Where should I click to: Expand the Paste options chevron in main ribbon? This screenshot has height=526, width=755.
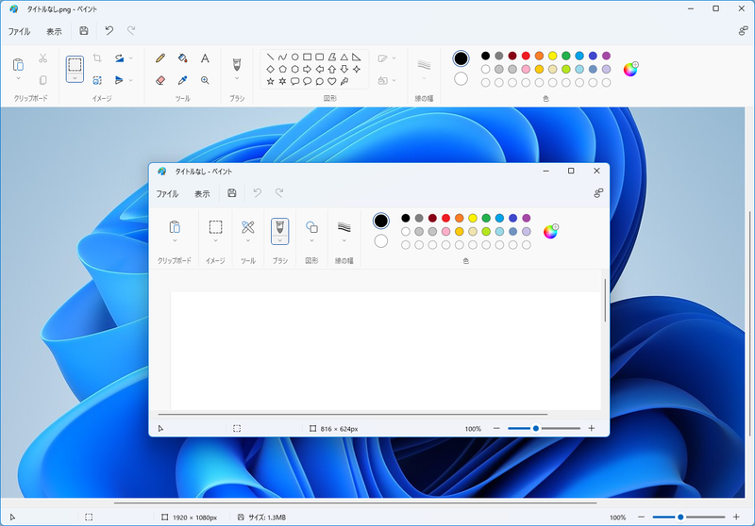tap(18, 78)
